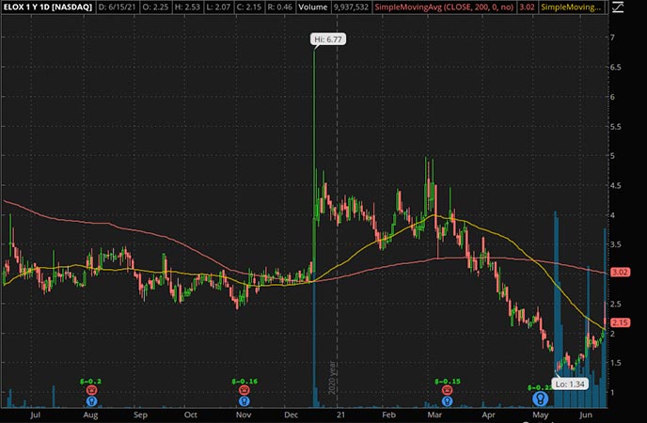Click the chart icon in top-right corner

[x=618, y=7]
